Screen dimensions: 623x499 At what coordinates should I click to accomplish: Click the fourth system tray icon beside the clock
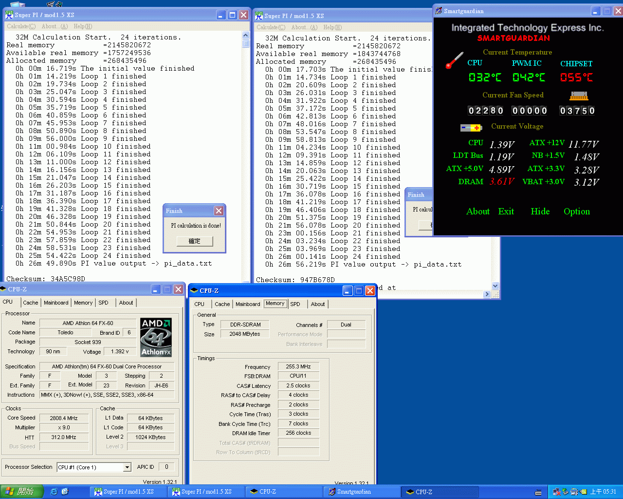[583, 492]
